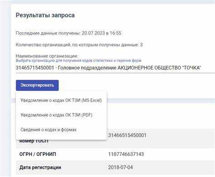Click the date 2018-07-04
This screenshot has width=215, height=177.
point(121,167)
